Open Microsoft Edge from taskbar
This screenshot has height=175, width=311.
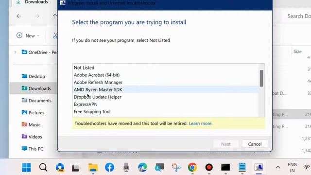pos(142,167)
